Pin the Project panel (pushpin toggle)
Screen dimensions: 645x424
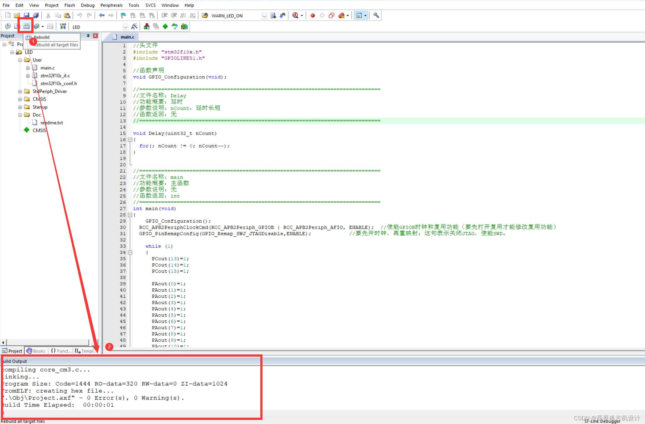(x=88, y=36)
